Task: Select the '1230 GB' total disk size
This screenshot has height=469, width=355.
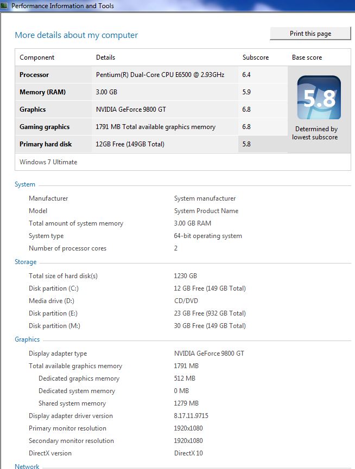Action: (185, 276)
